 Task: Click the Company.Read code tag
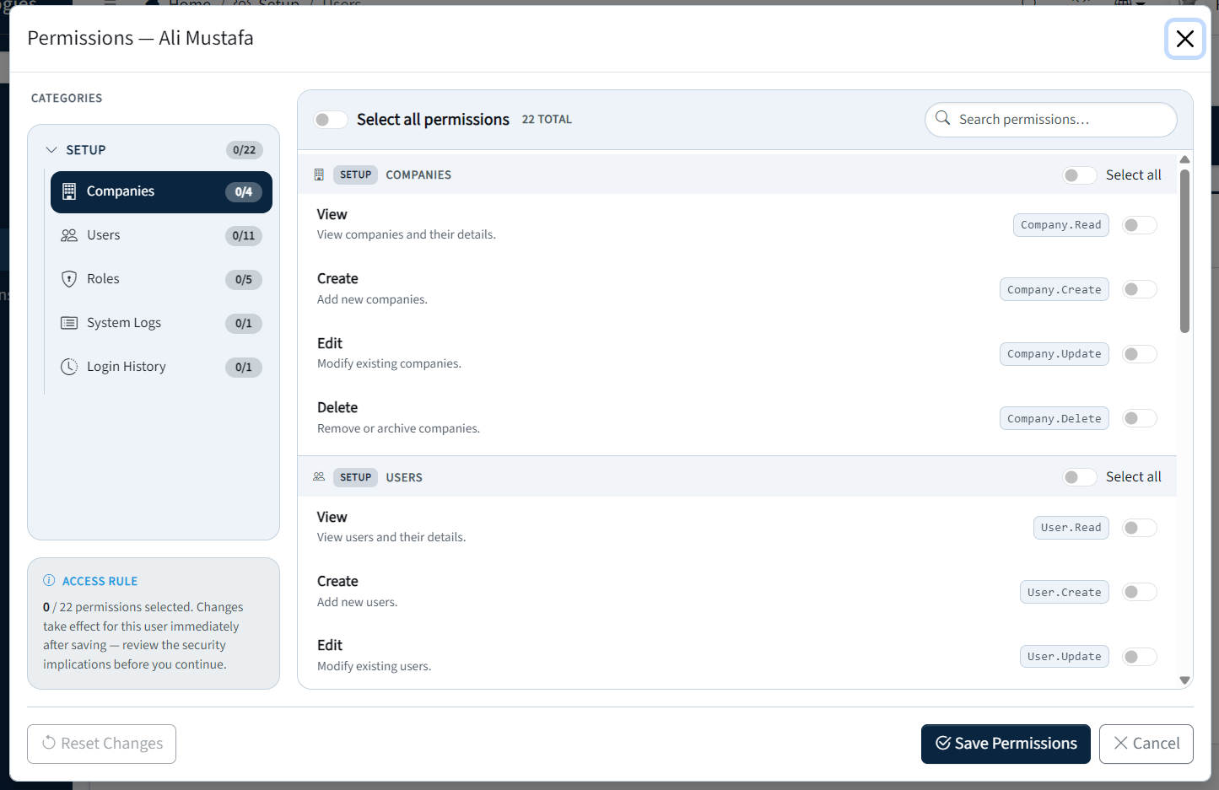tap(1061, 225)
